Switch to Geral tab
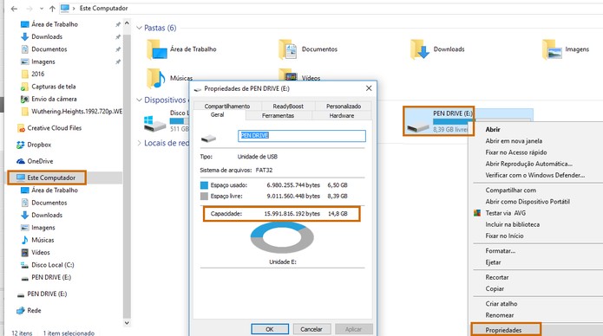This screenshot has height=336, width=603. [217, 115]
